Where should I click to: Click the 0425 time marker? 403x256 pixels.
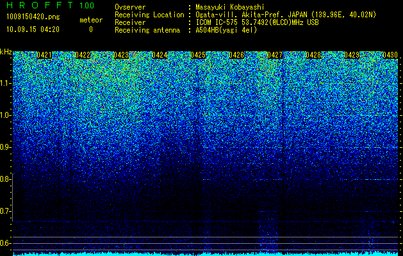click(x=198, y=54)
